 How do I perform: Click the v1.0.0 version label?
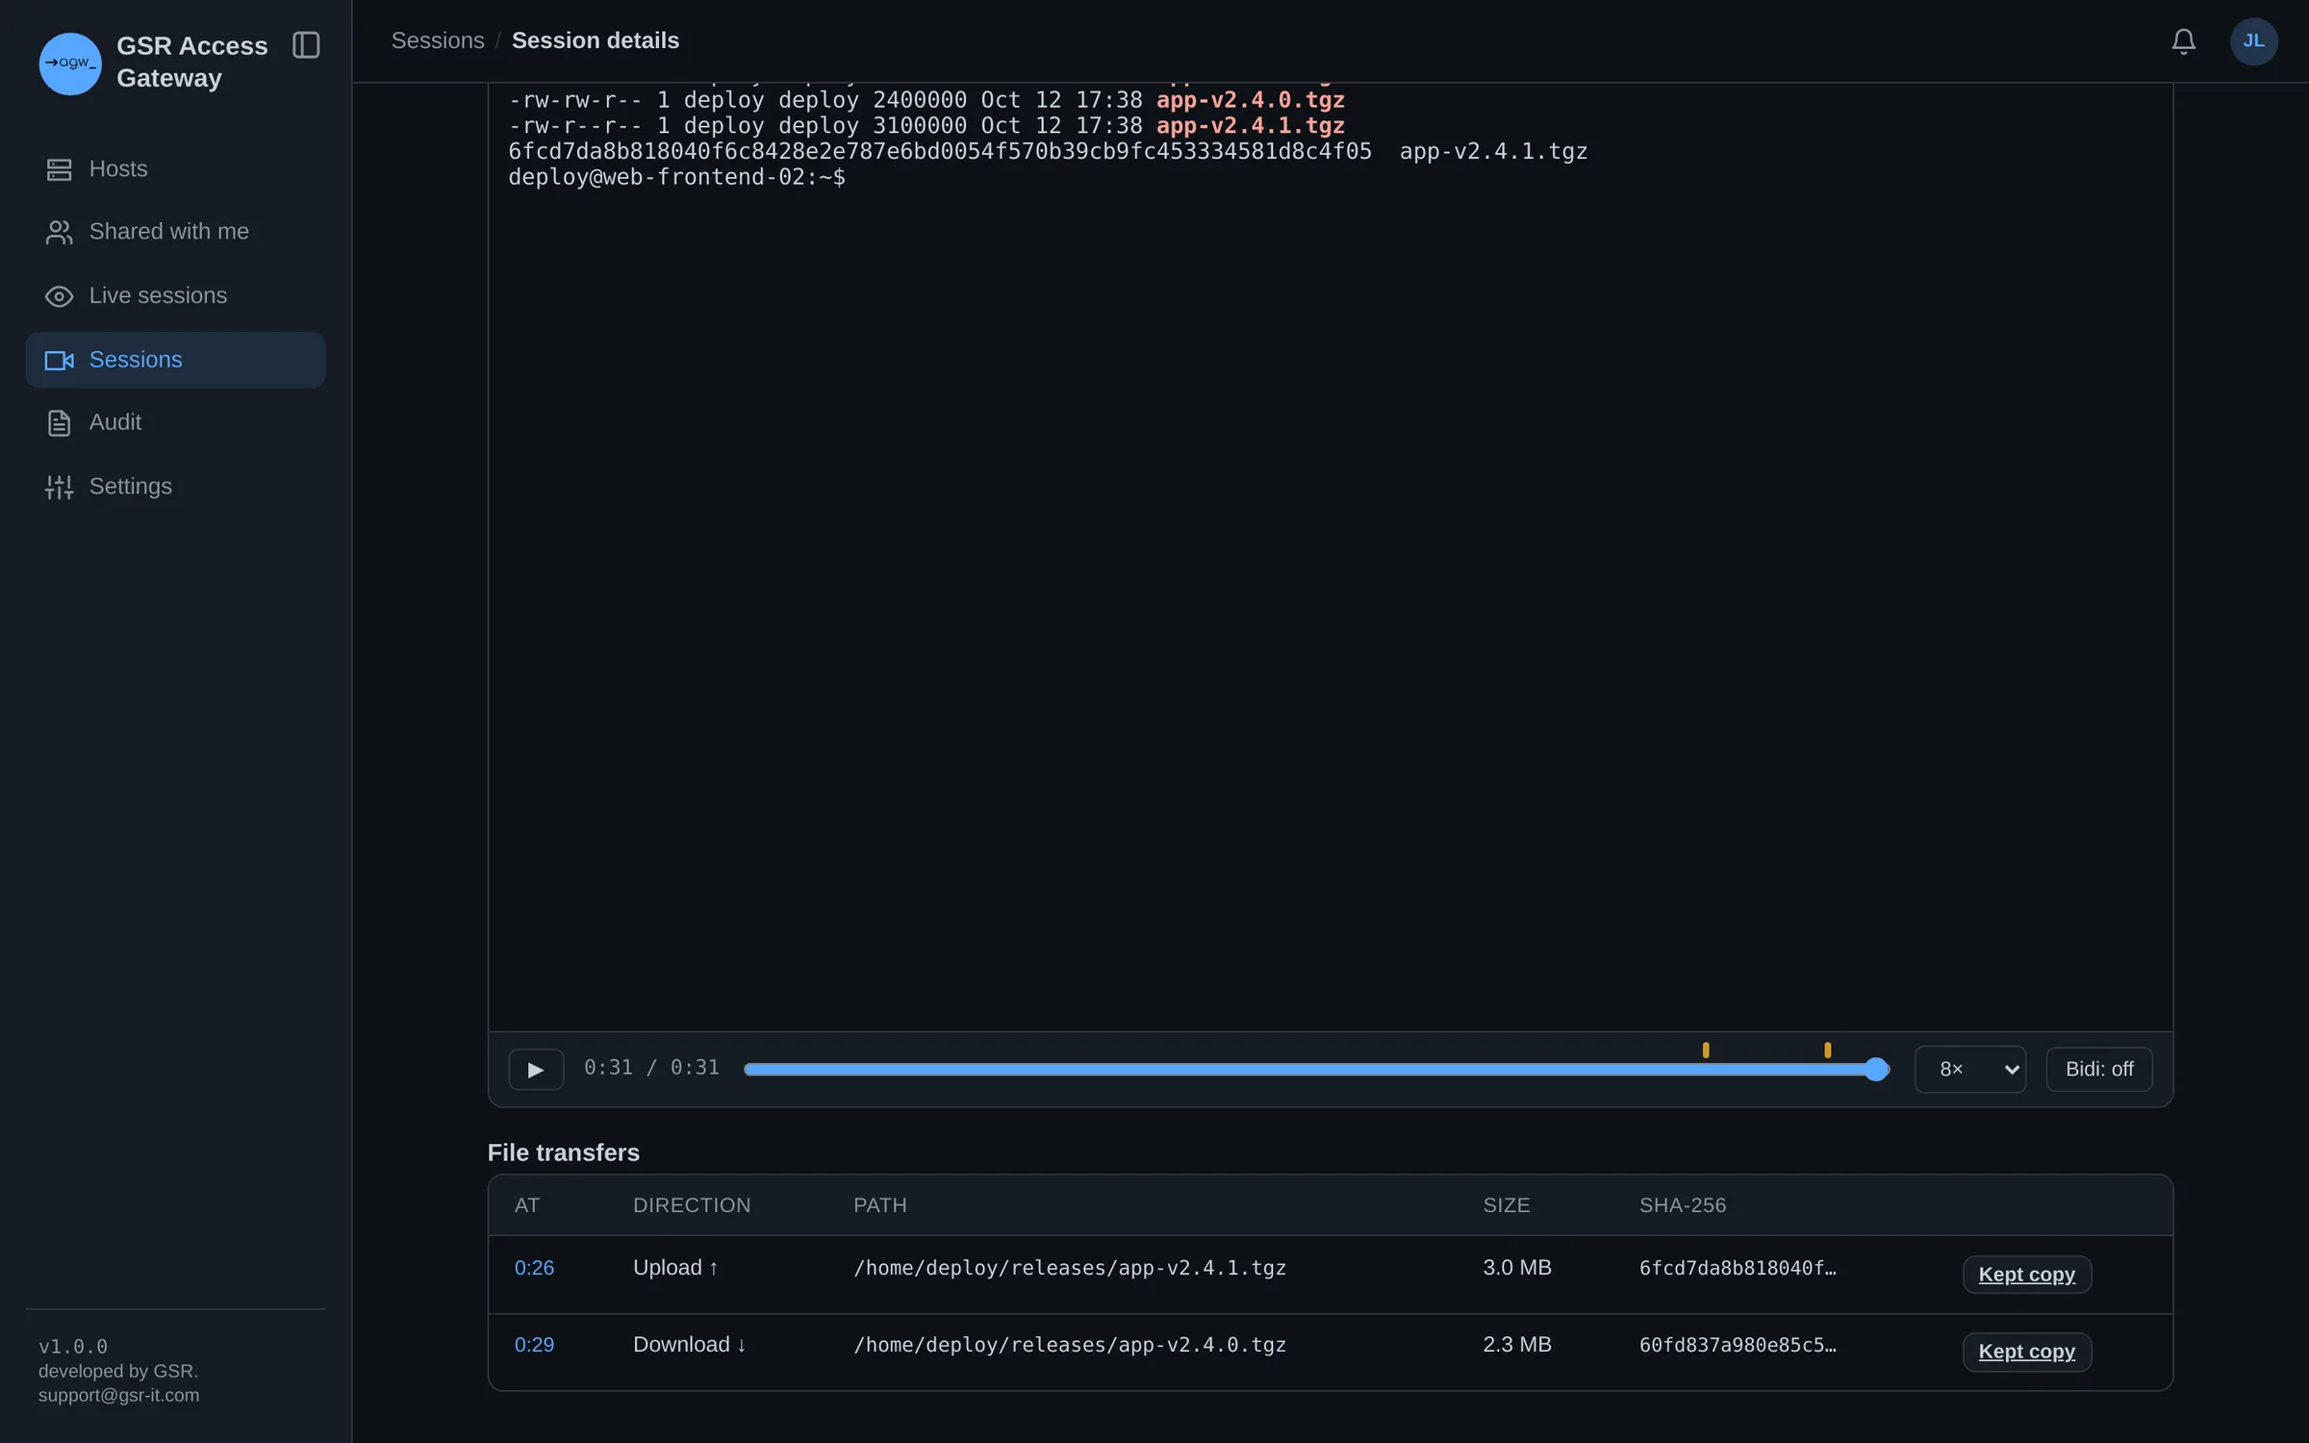pos(73,1347)
